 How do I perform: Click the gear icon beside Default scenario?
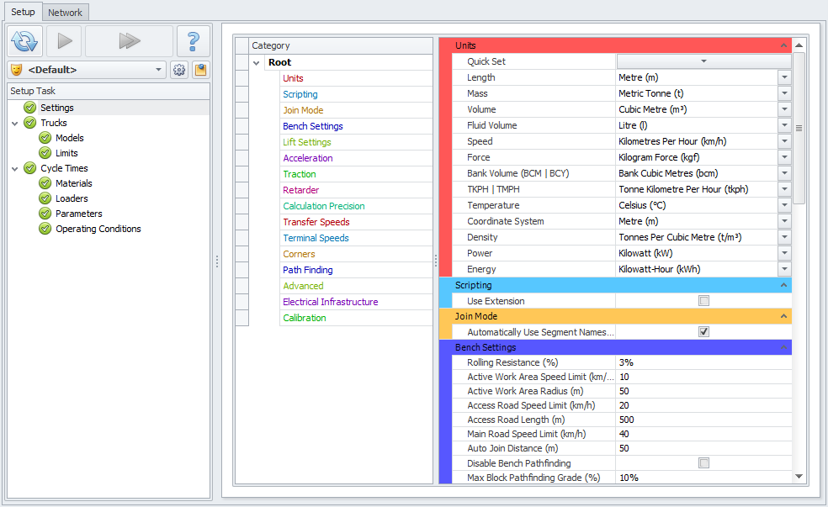pyautogui.click(x=179, y=70)
